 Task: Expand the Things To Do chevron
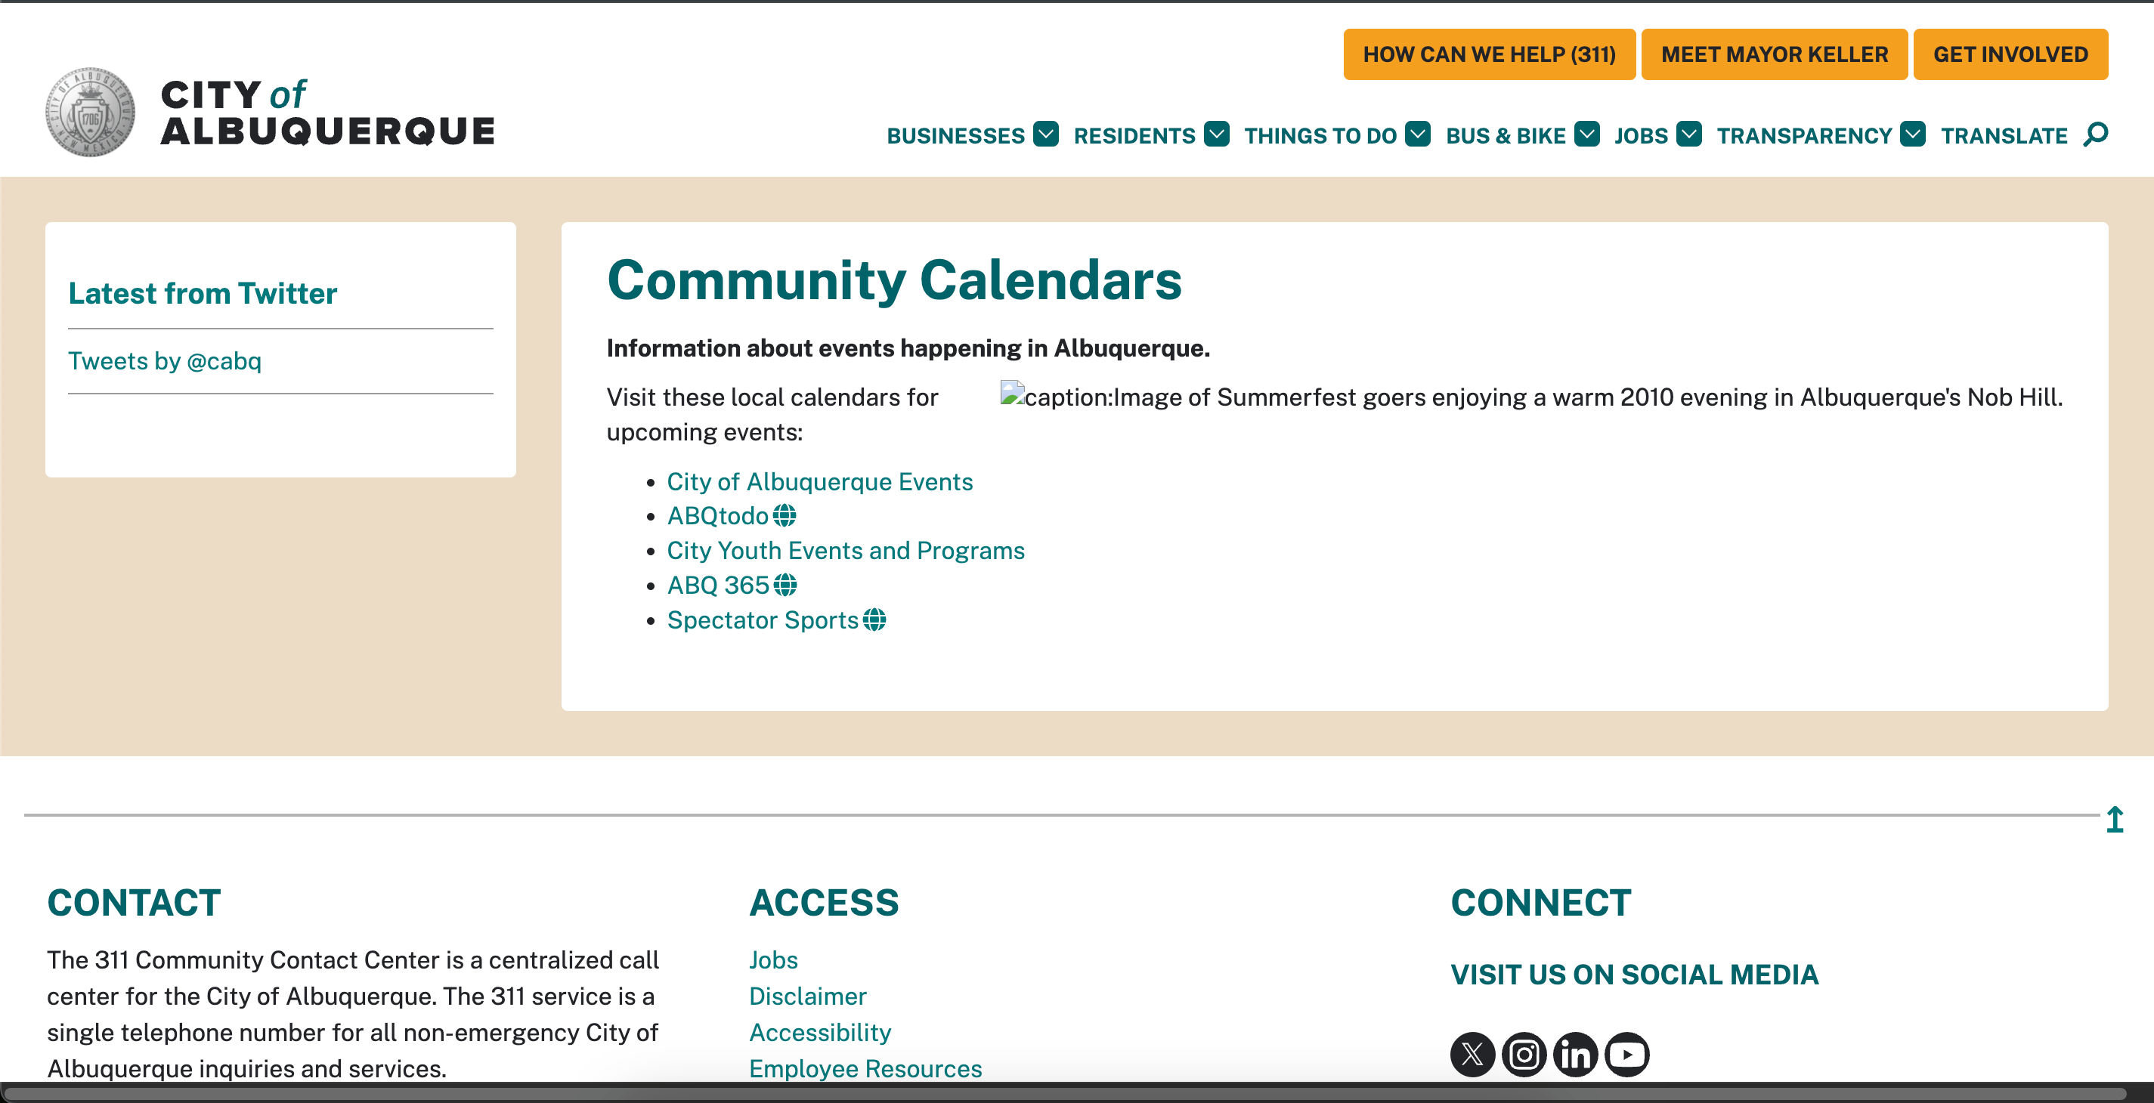tap(1417, 134)
